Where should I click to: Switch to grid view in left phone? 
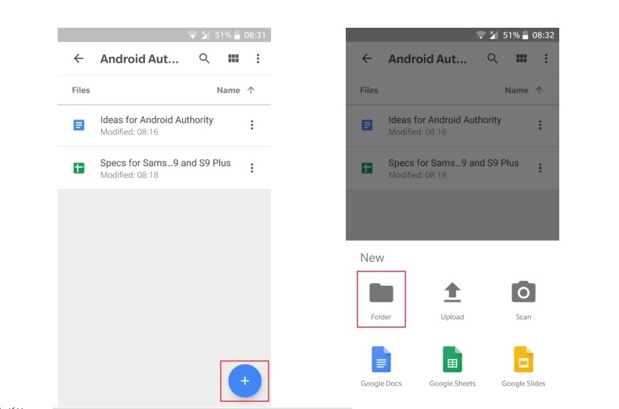tap(233, 58)
